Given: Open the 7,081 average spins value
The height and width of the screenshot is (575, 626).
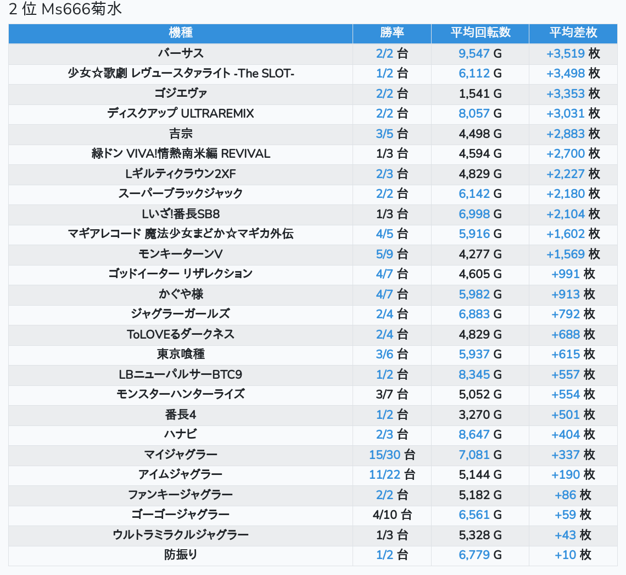Looking at the screenshot, I should (474, 455).
